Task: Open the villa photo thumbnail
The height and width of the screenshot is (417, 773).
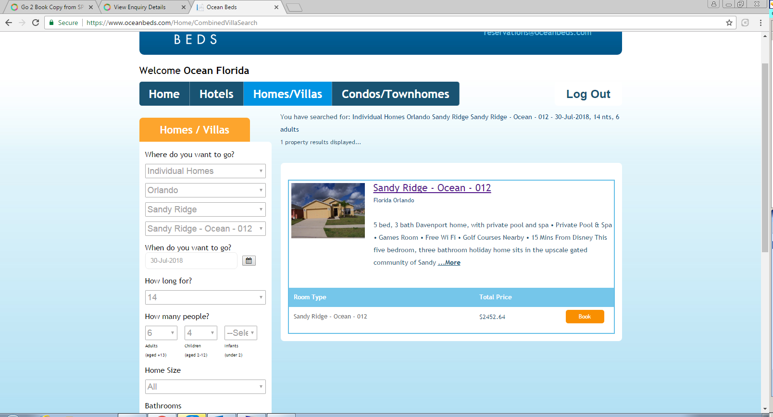Action: point(328,210)
